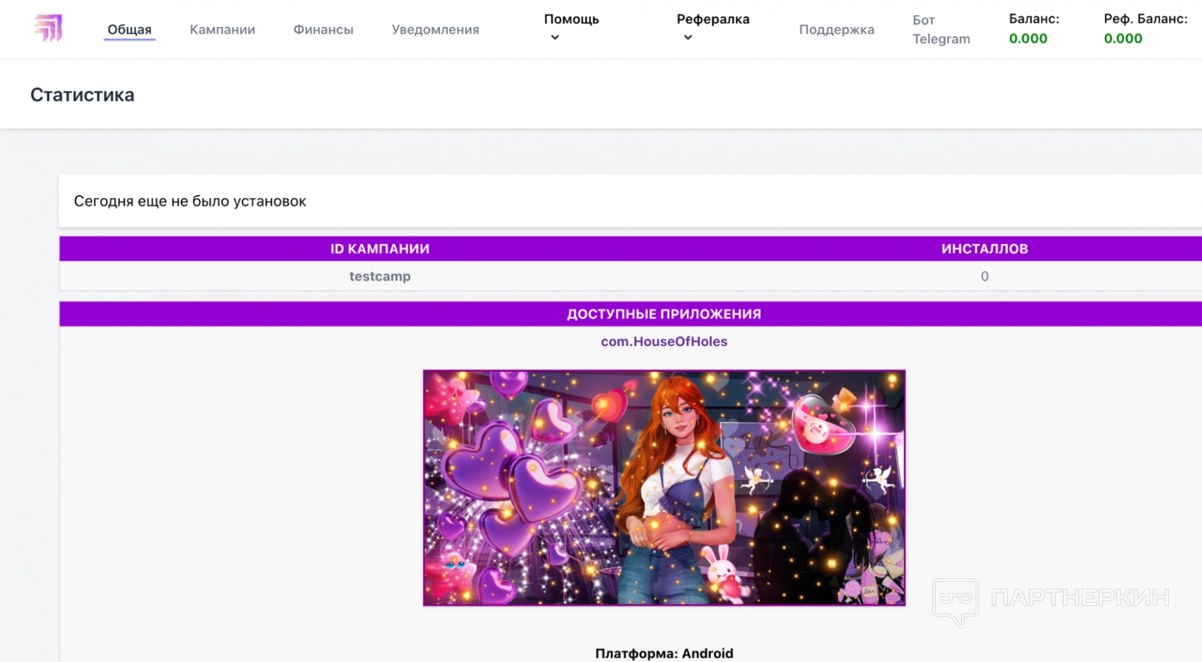Click the HouseOfHoles app banner image
The height and width of the screenshot is (662, 1202).
pos(664,488)
